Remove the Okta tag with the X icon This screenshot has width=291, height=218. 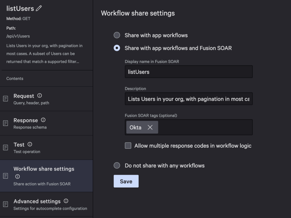tap(150, 127)
